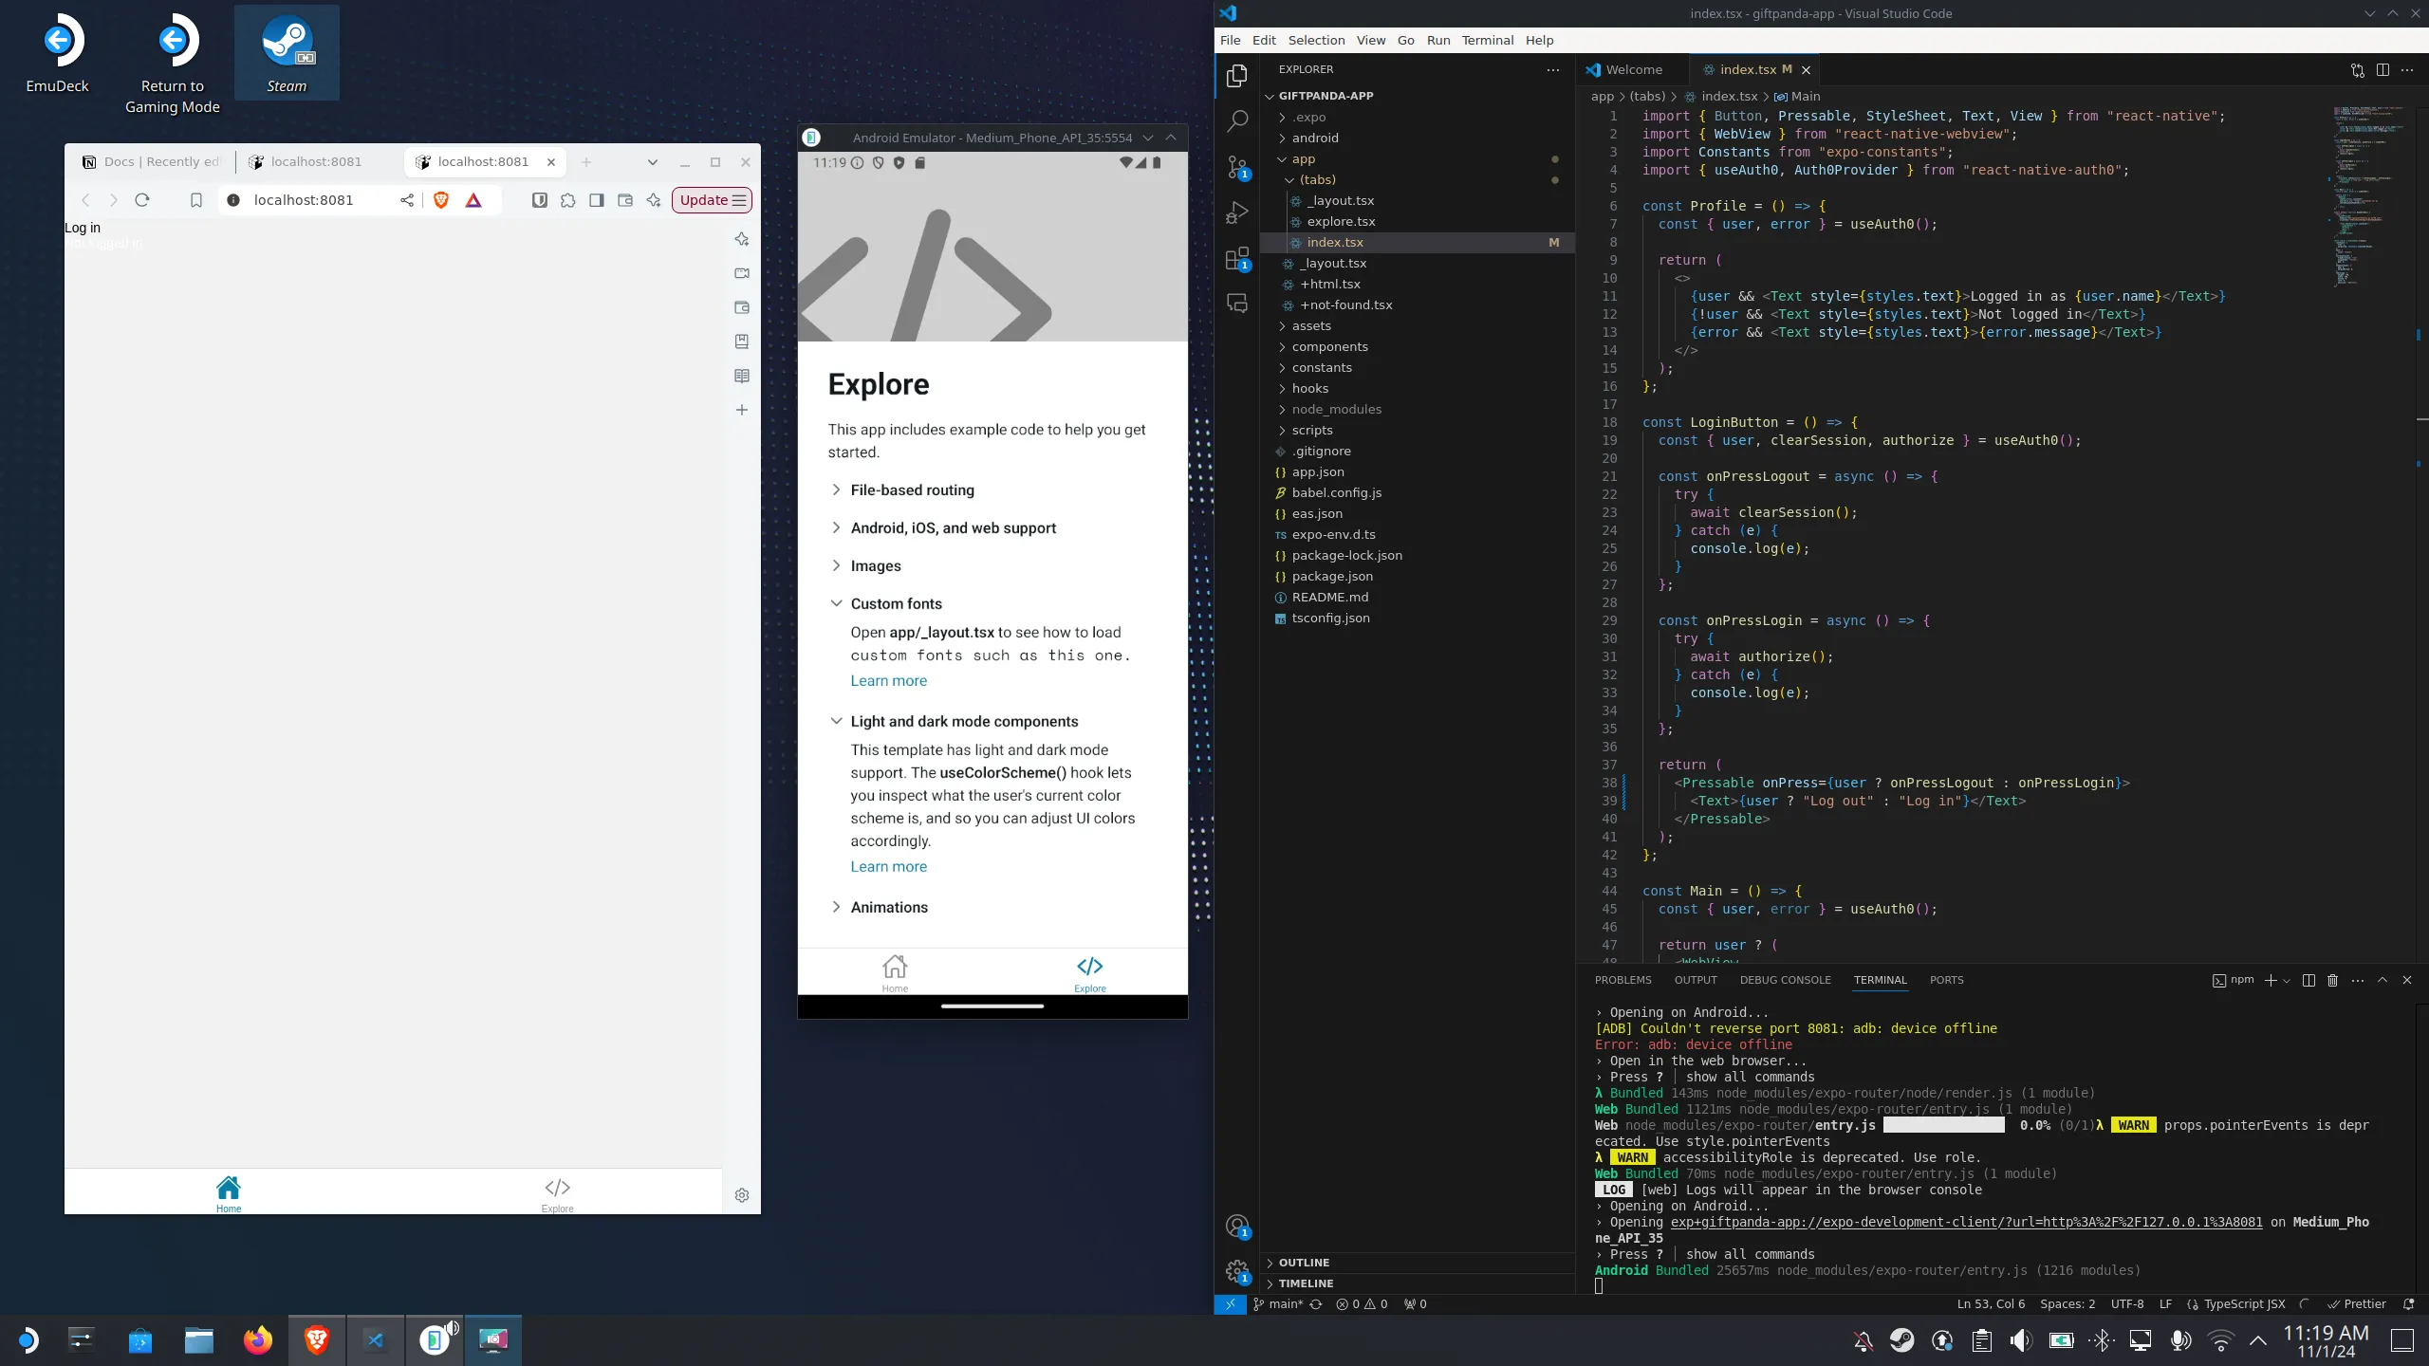Click the Brave wallet icon in toolbar

(x=624, y=199)
